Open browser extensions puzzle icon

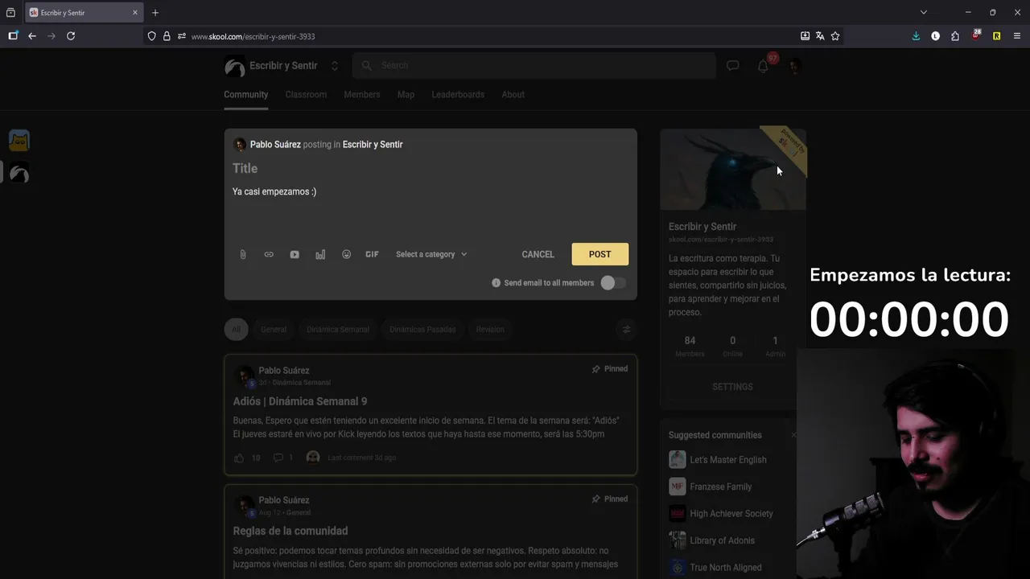coord(955,36)
